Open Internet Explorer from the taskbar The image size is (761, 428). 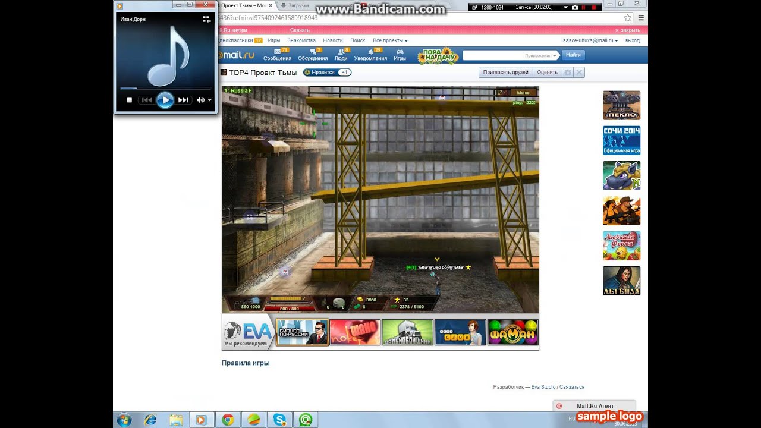[150, 420]
